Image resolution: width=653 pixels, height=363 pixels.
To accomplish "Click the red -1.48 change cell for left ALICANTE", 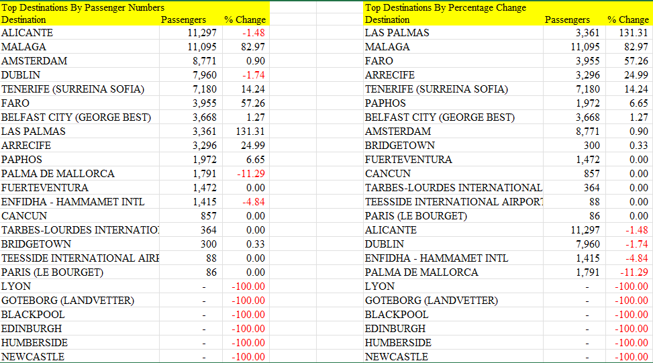I will click(246, 32).
